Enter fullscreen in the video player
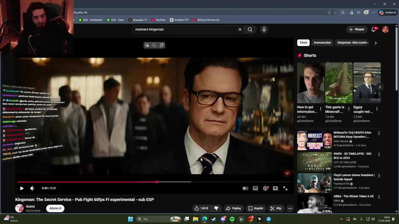The width and height of the screenshot is (399, 224). point(285,188)
